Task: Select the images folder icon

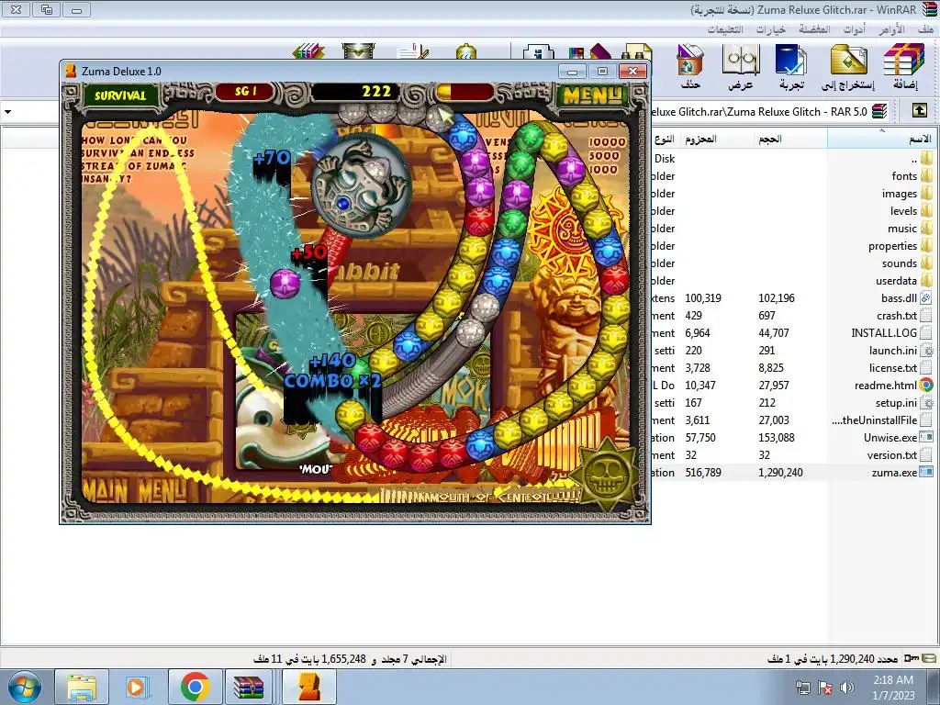Action: pyautogui.click(x=927, y=193)
